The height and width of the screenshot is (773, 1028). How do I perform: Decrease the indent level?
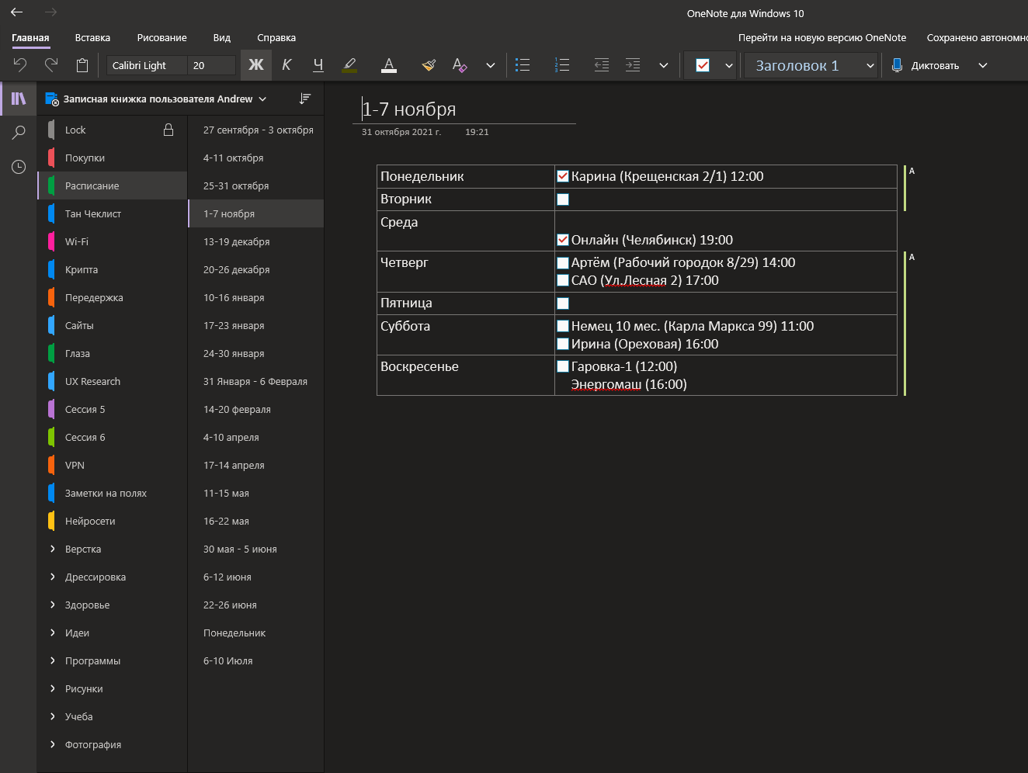[x=602, y=65]
